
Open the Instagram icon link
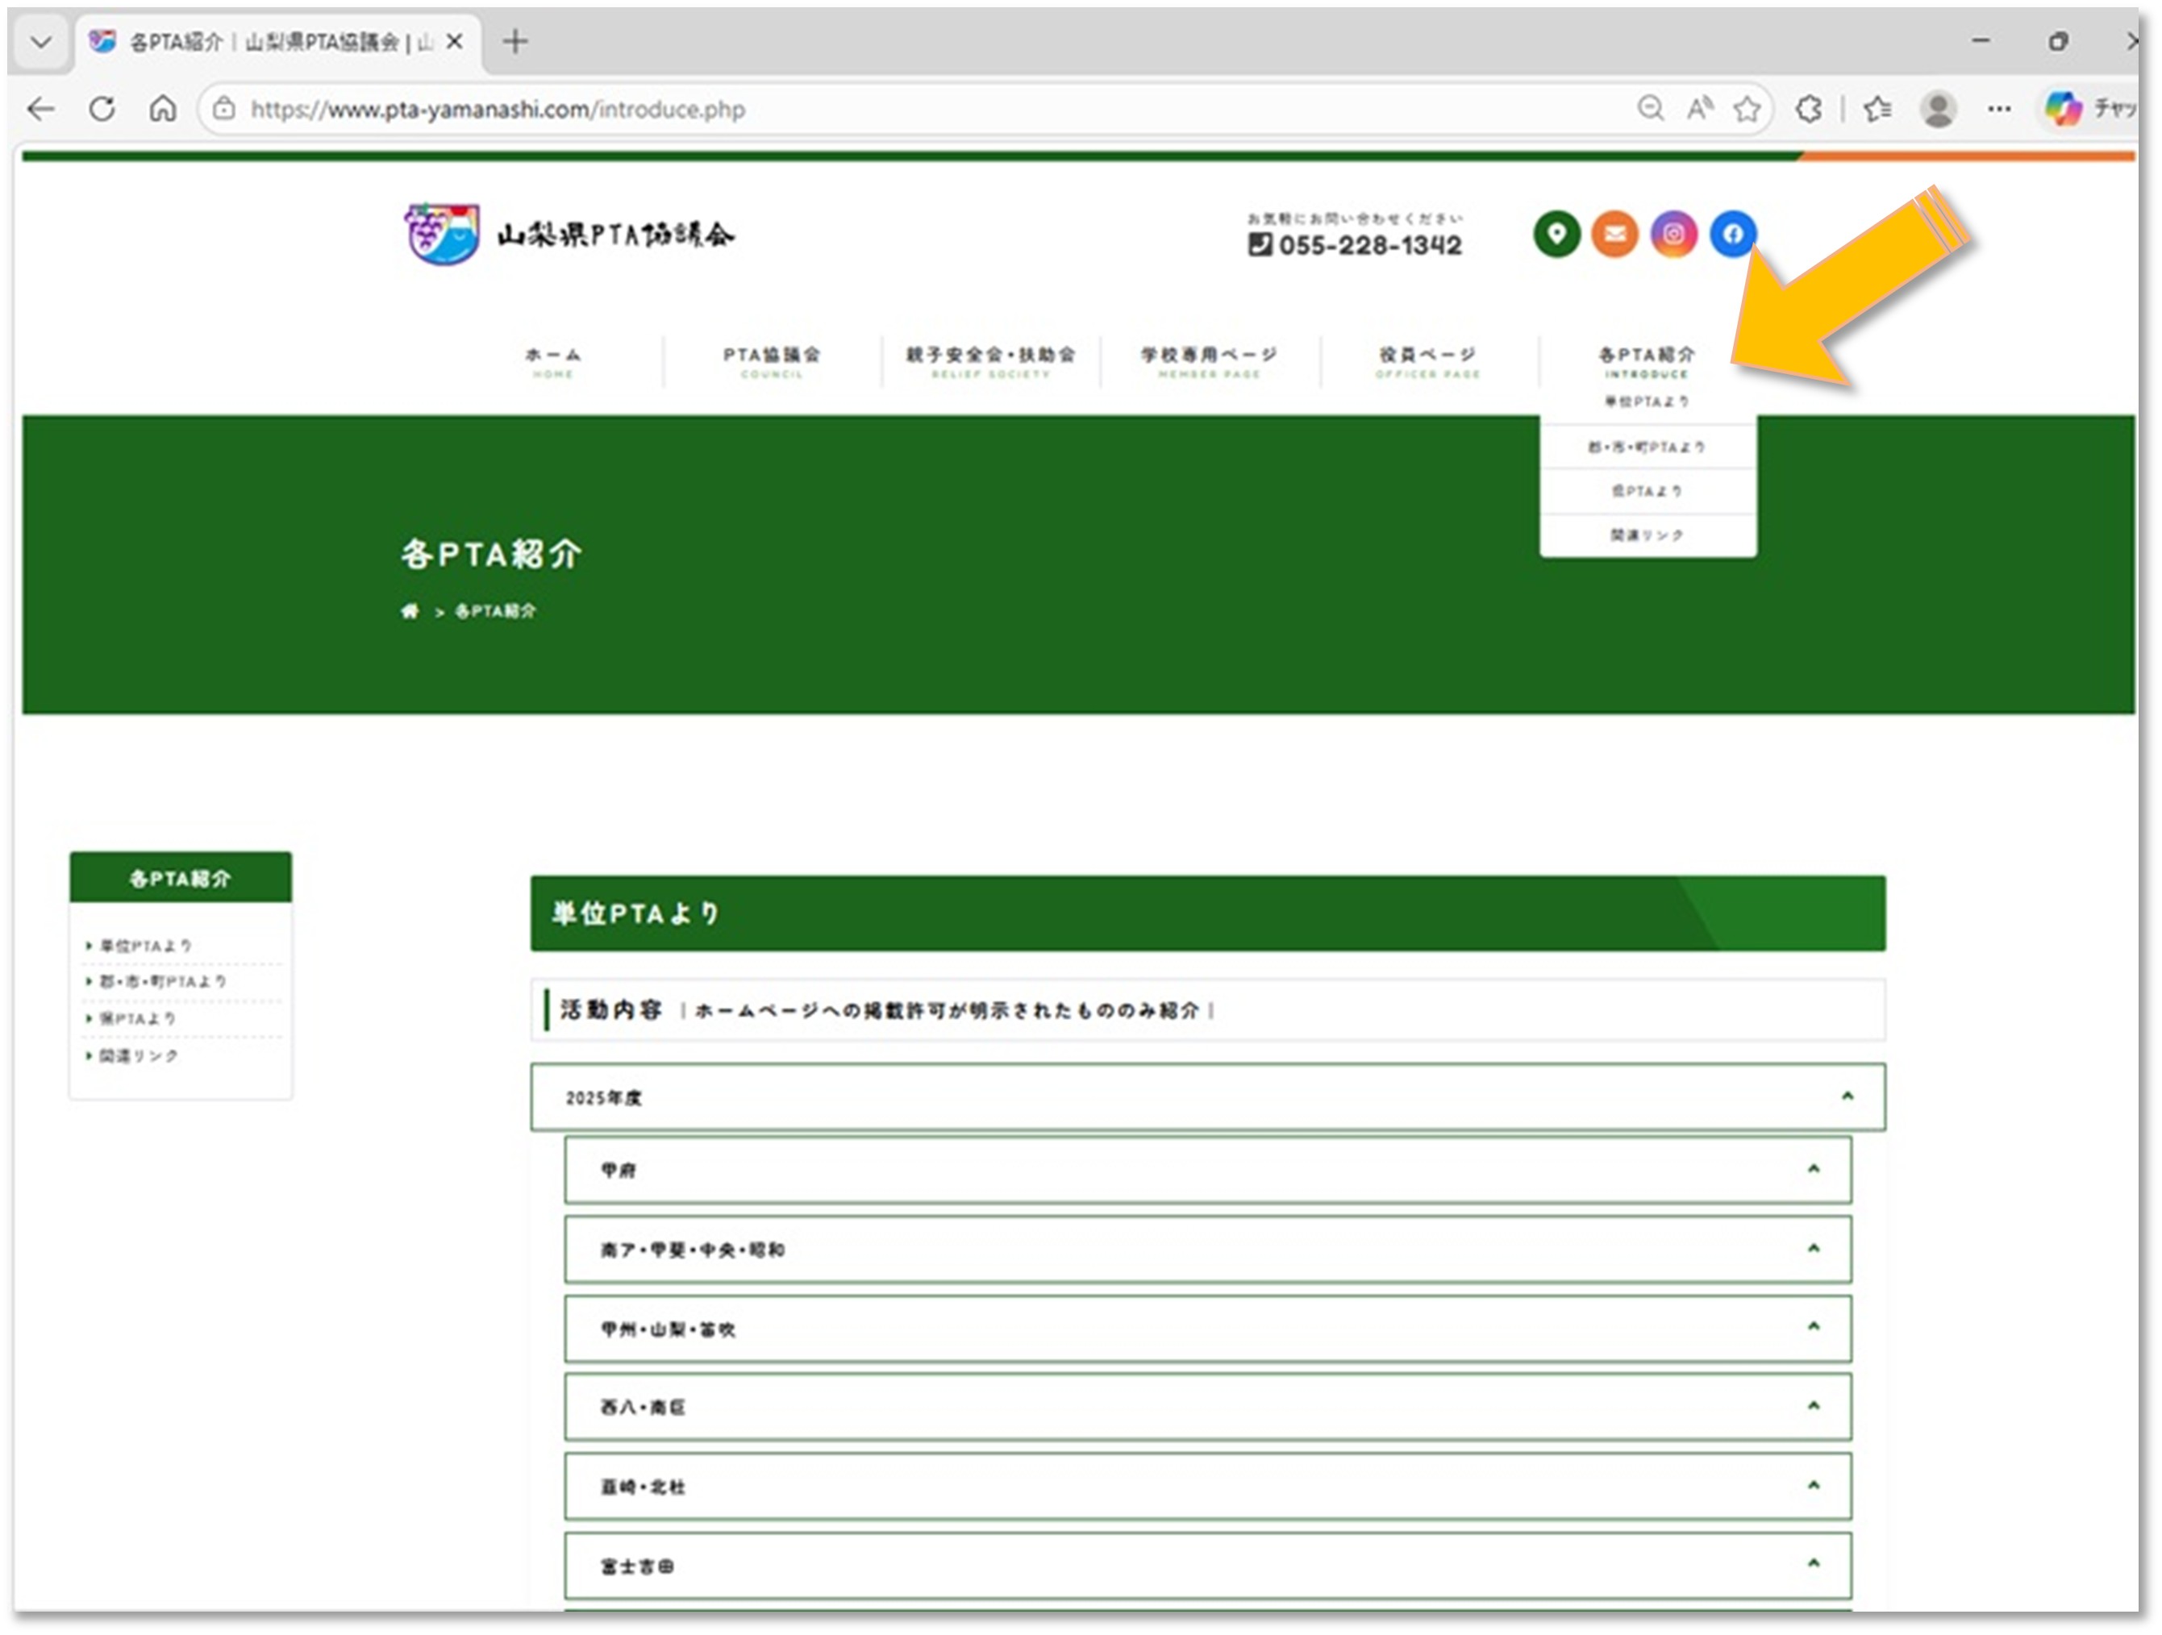[x=1674, y=235]
